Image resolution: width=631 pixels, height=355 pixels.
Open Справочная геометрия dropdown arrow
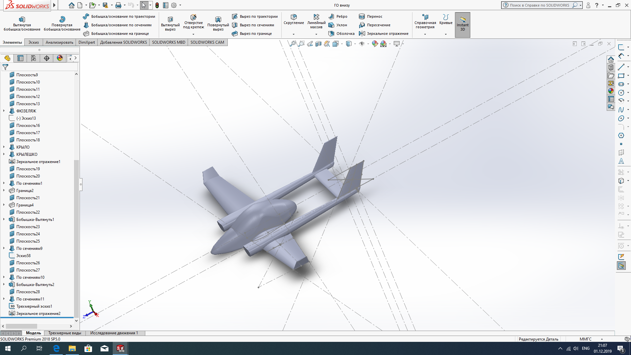425,34
